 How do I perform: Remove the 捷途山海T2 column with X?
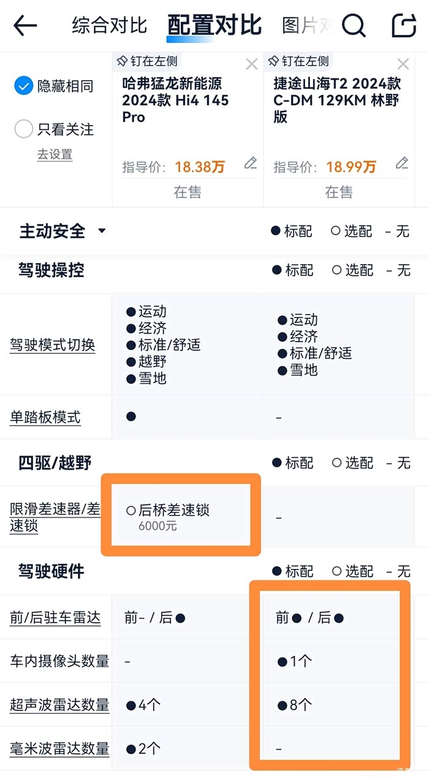point(403,64)
